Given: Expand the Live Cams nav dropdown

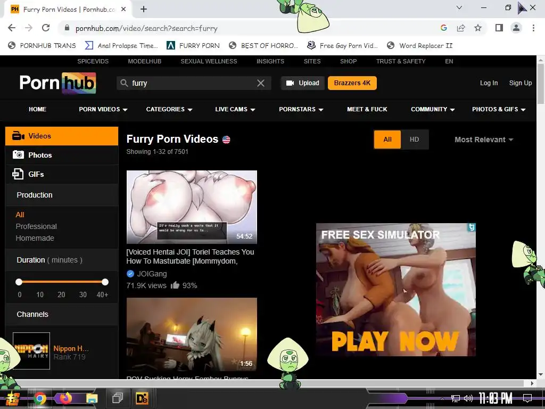Looking at the screenshot, I should point(235,109).
